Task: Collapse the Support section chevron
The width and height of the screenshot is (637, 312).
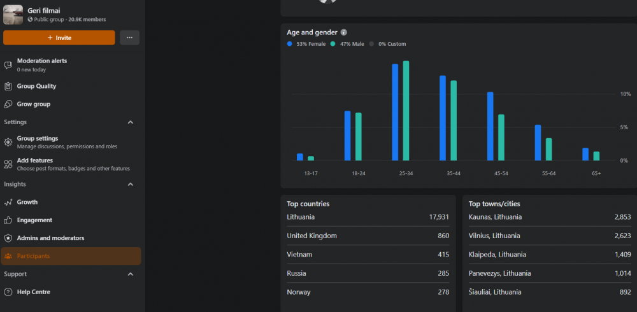Action: [131, 274]
